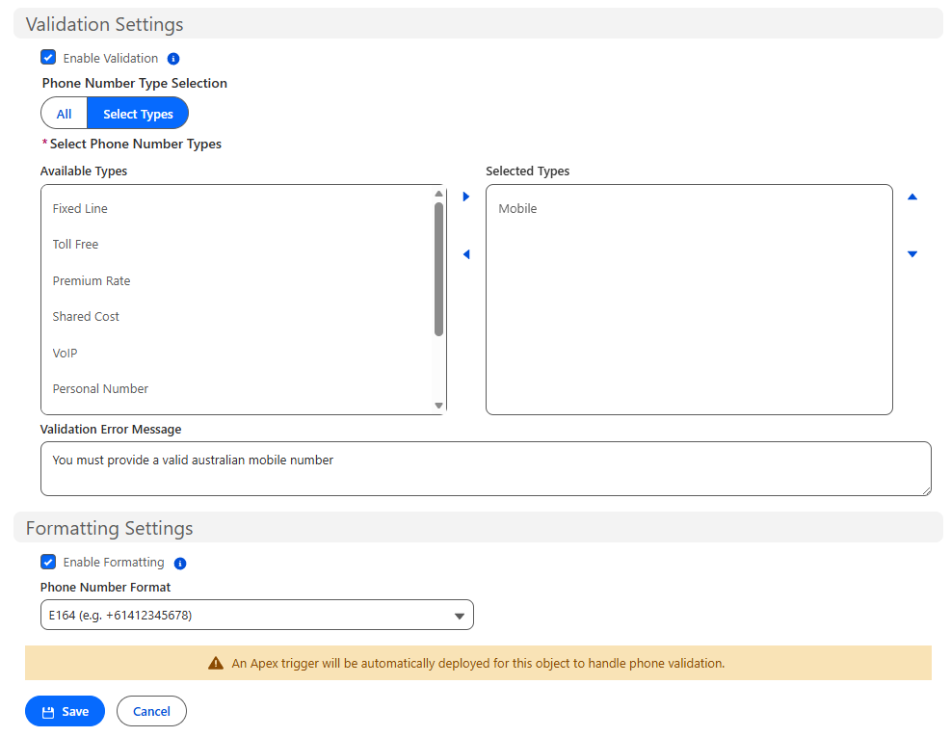The image size is (951, 737).
Task: Click the right arrow to add selected type
Action: coord(466,196)
